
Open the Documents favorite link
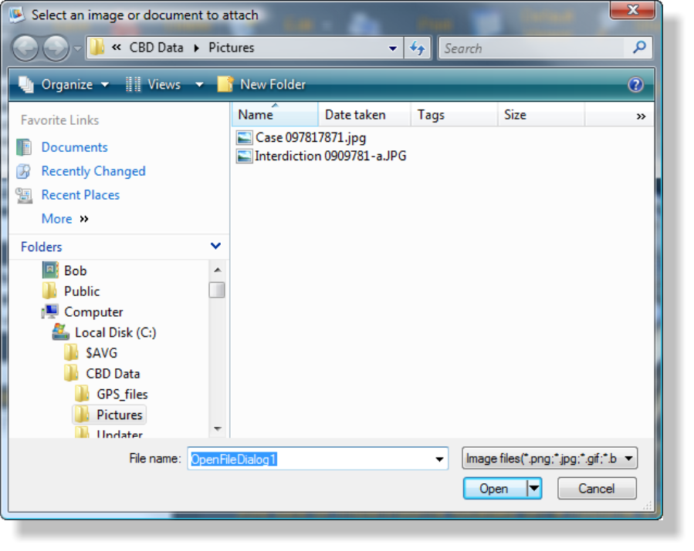pyautogui.click(x=74, y=147)
